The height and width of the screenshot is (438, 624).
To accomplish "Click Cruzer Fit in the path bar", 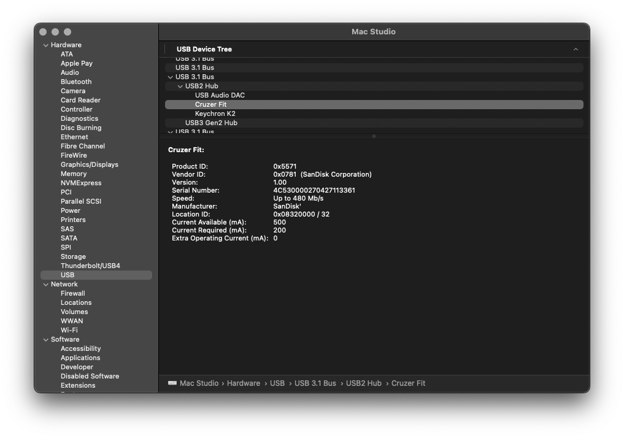I will [408, 383].
